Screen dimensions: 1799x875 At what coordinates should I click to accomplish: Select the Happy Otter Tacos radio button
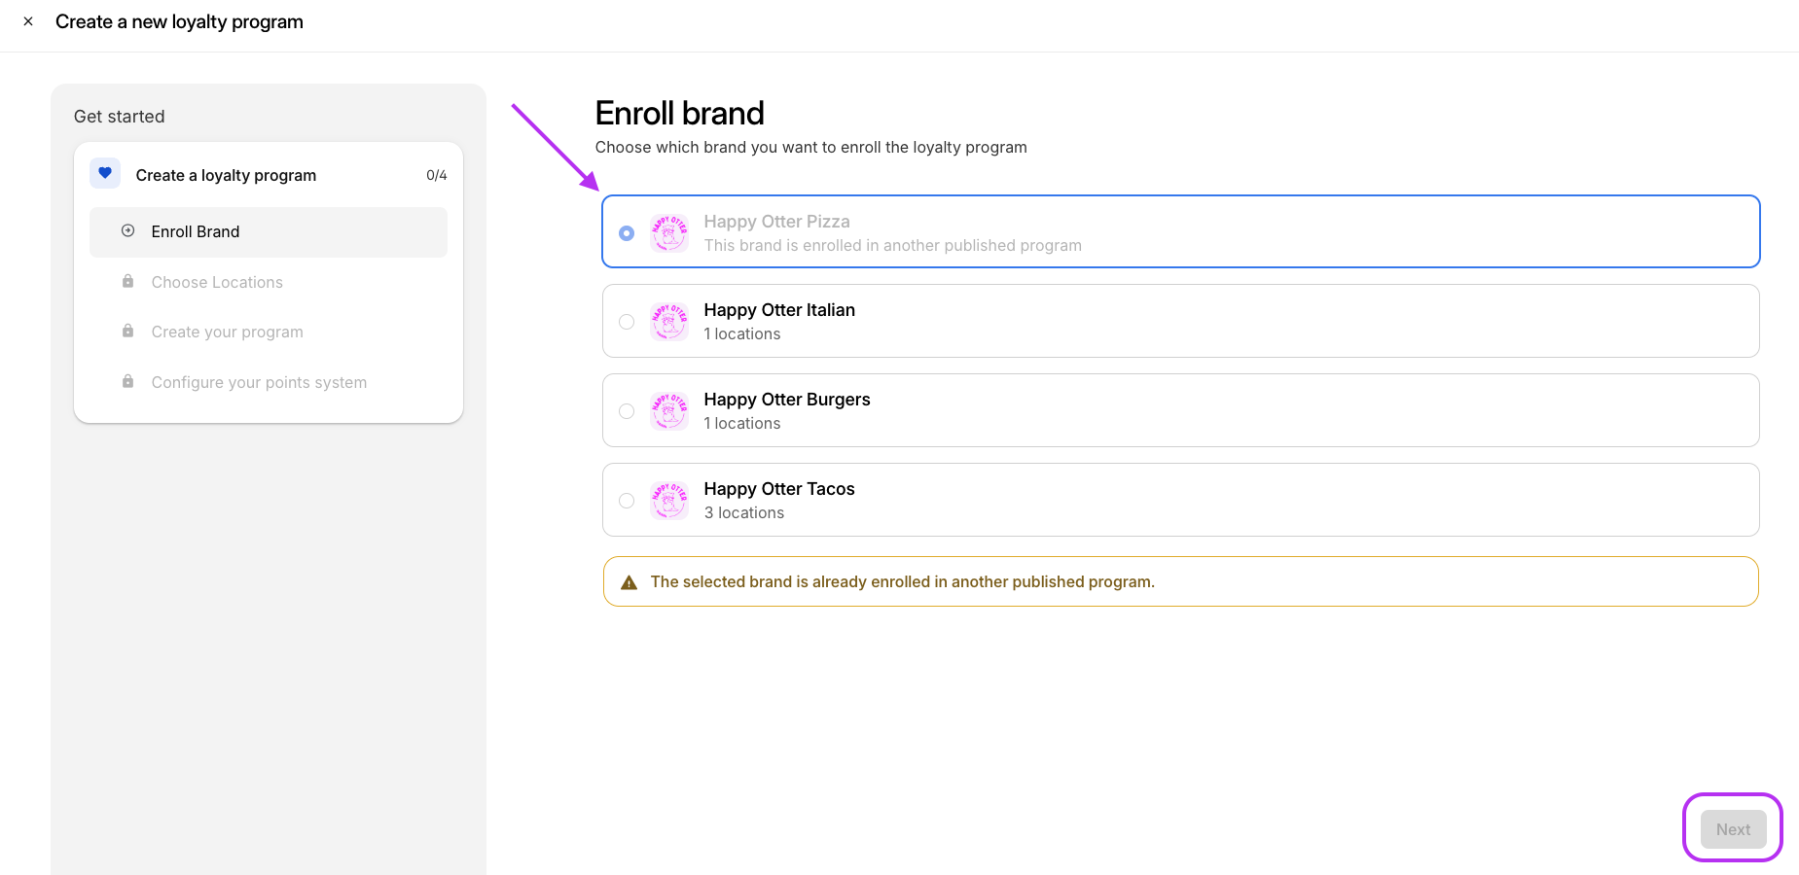click(627, 501)
